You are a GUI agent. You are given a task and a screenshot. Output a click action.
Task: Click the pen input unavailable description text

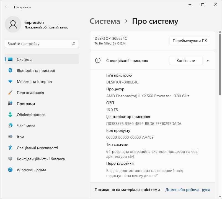coord(144,173)
